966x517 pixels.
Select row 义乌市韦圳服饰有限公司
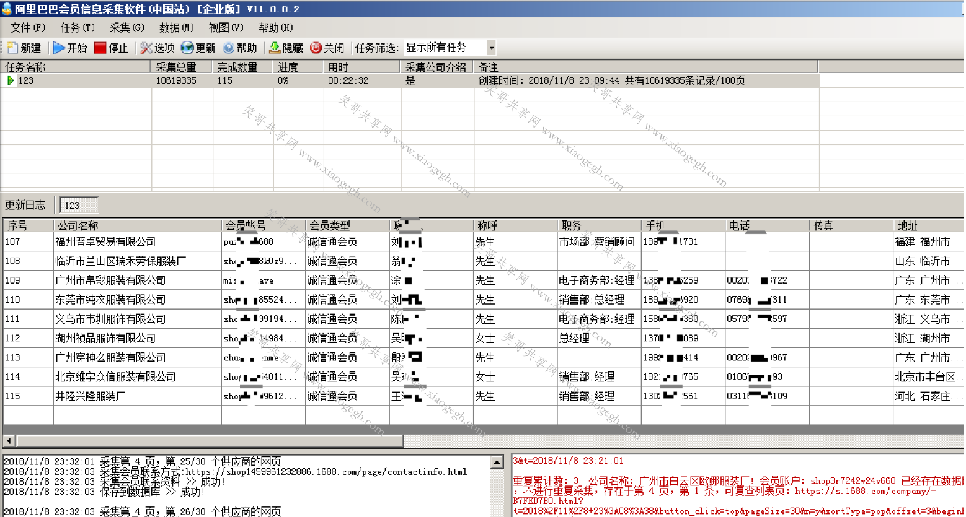(x=484, y=319)
